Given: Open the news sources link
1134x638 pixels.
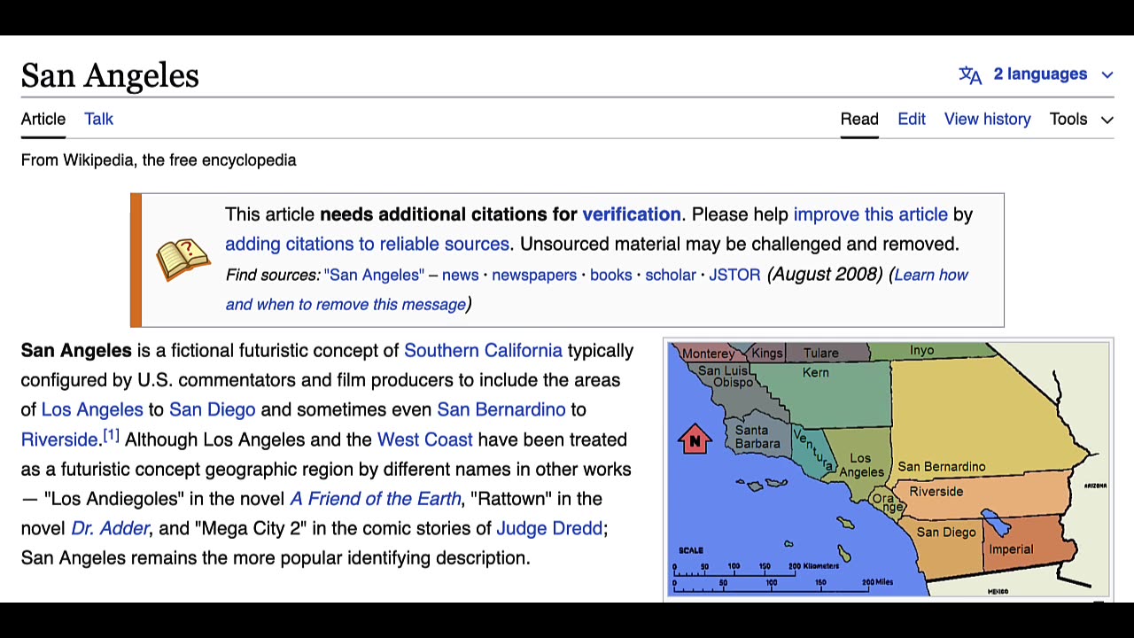Looking at the screenshot, I should pyautogui.click(x=461, y=275).
